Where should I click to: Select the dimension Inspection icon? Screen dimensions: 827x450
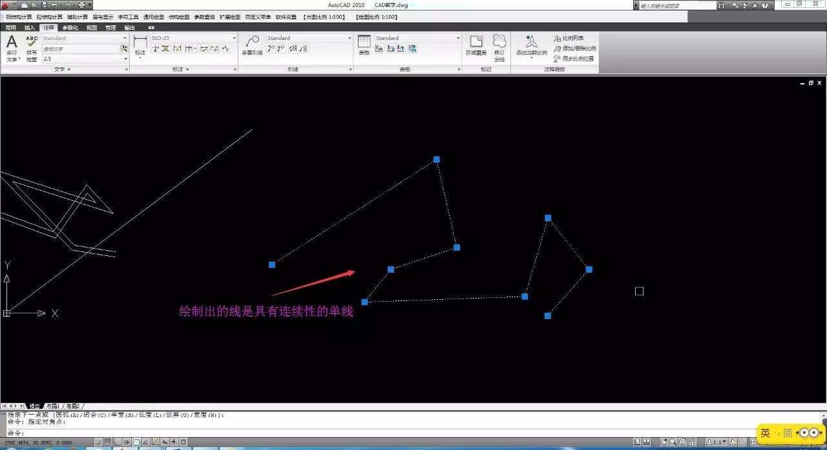point(204,48)
